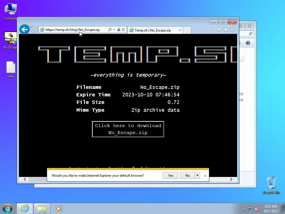Select the No Escape desktop shortcut
The width and height of the screenshot is (285, 214).
point(10,40)
